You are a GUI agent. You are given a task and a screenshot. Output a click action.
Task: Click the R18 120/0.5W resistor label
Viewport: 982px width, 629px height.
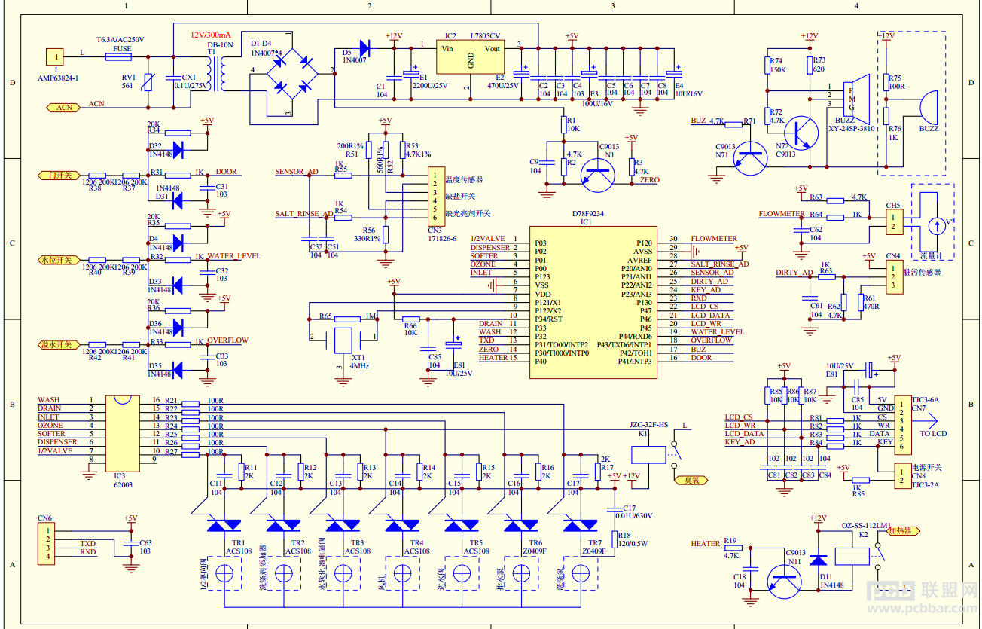[633, 539]
